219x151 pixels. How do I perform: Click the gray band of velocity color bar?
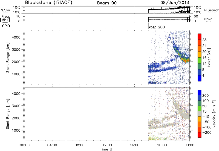pyautogui.click(x=200, y=114)
